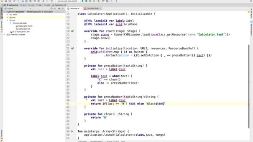
Task: Open project panel settings gear icon
Action: click(59, 8)
